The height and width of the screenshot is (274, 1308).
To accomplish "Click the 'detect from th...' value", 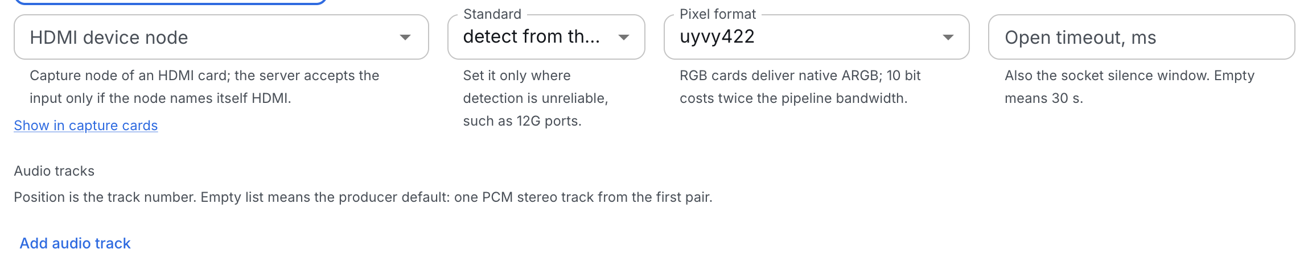I will (531, 36).
